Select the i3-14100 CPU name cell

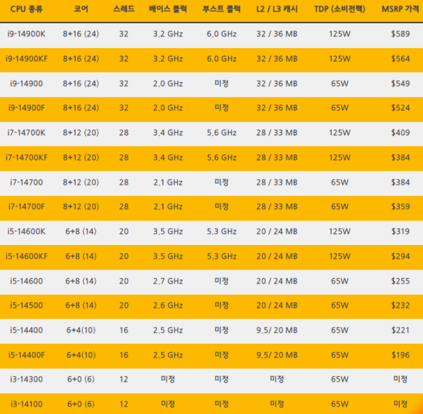coord(26,404)
